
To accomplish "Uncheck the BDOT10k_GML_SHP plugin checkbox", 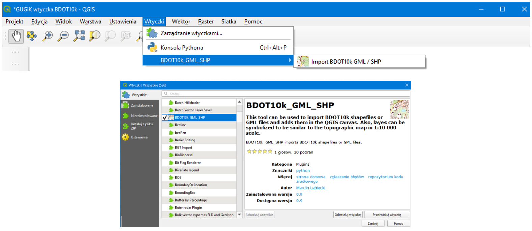I will tap(165, 118).
